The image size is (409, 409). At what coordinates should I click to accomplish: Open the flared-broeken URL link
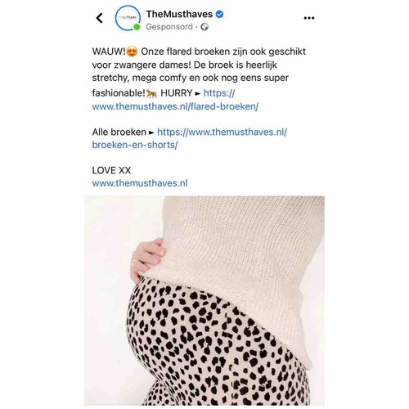point(175,106)
